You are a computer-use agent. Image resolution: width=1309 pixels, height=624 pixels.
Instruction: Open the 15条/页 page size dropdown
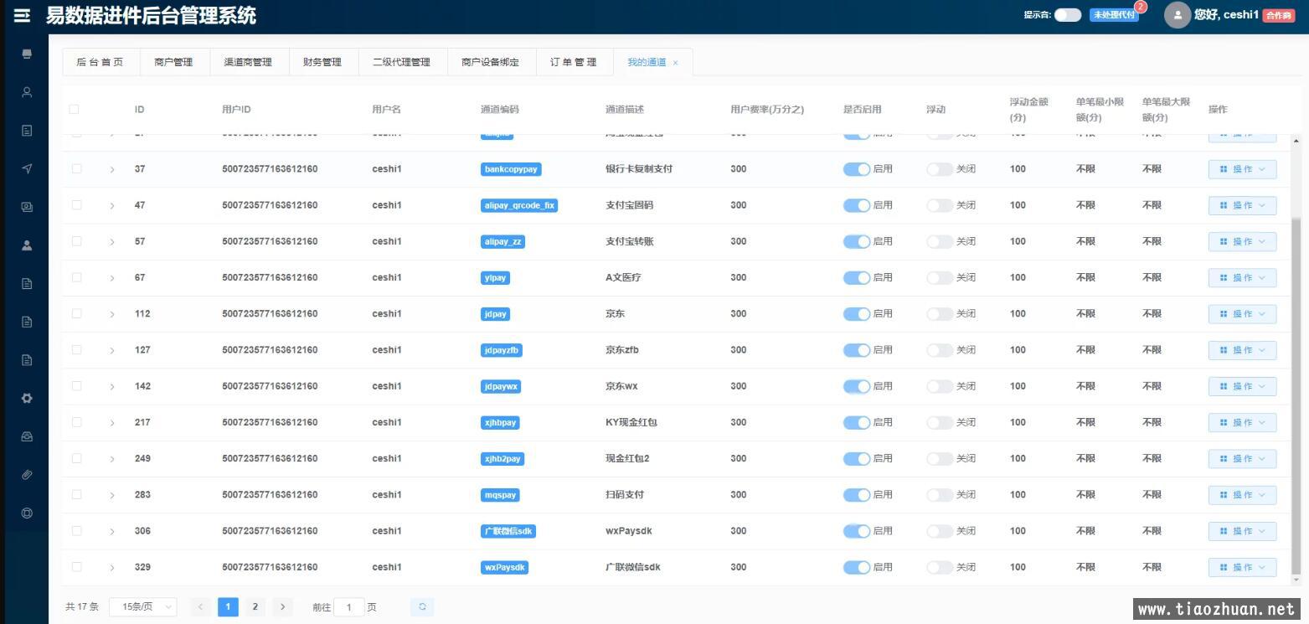pyautogui.click(x=143, y=607)
